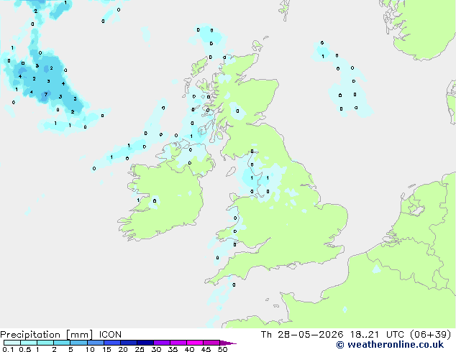Click the forecast hours '18..21'
Screen dimensions: 456x352
(x=365, y=335)
